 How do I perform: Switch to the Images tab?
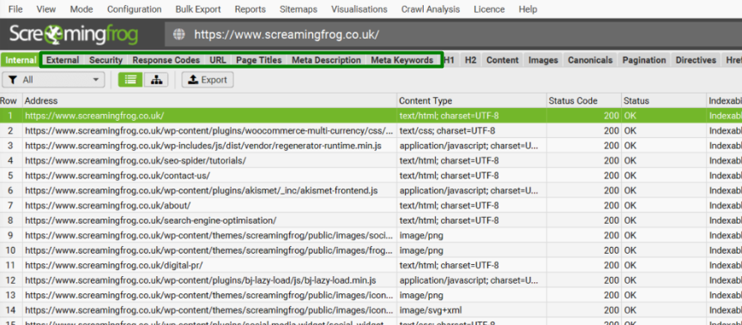coord(543,60)
